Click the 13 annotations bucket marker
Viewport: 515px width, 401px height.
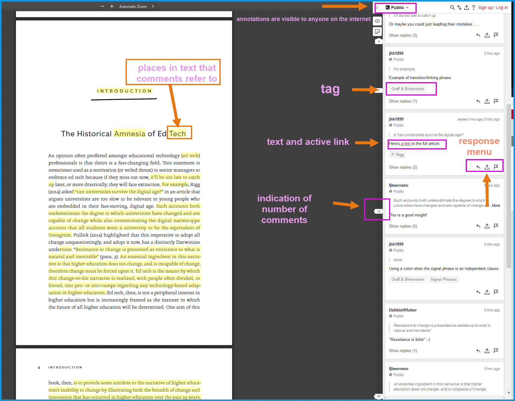click(x=378, y=211)
